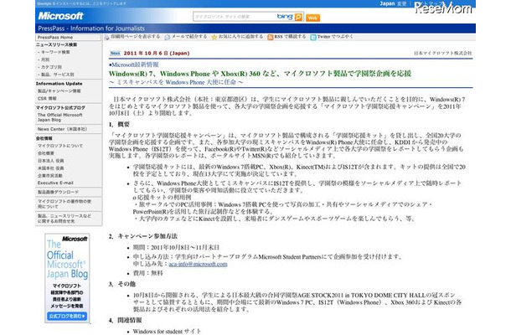Open 製品、サービス別 in sidebar
The width and height of the screenshot is (511, 335).
57,75
